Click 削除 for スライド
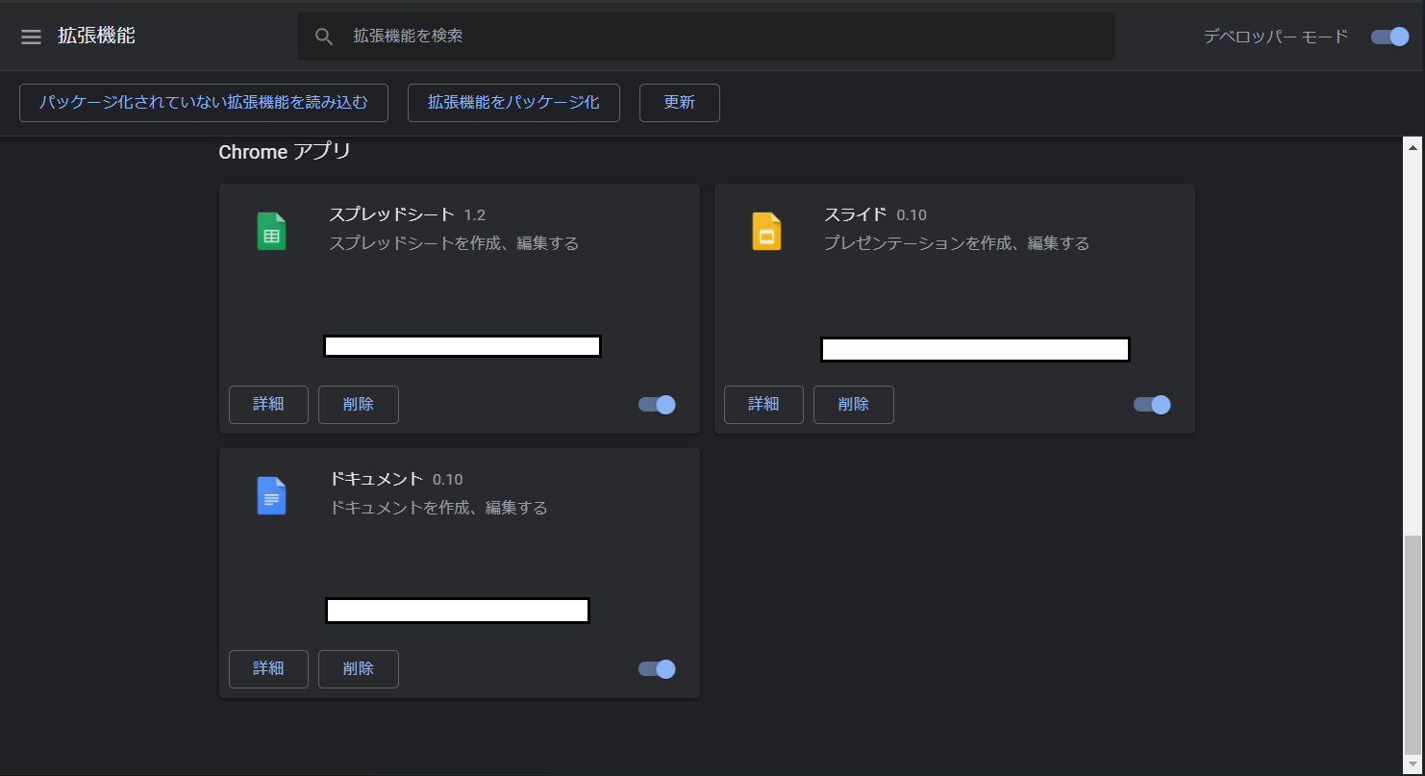 [x=854, y=405]
